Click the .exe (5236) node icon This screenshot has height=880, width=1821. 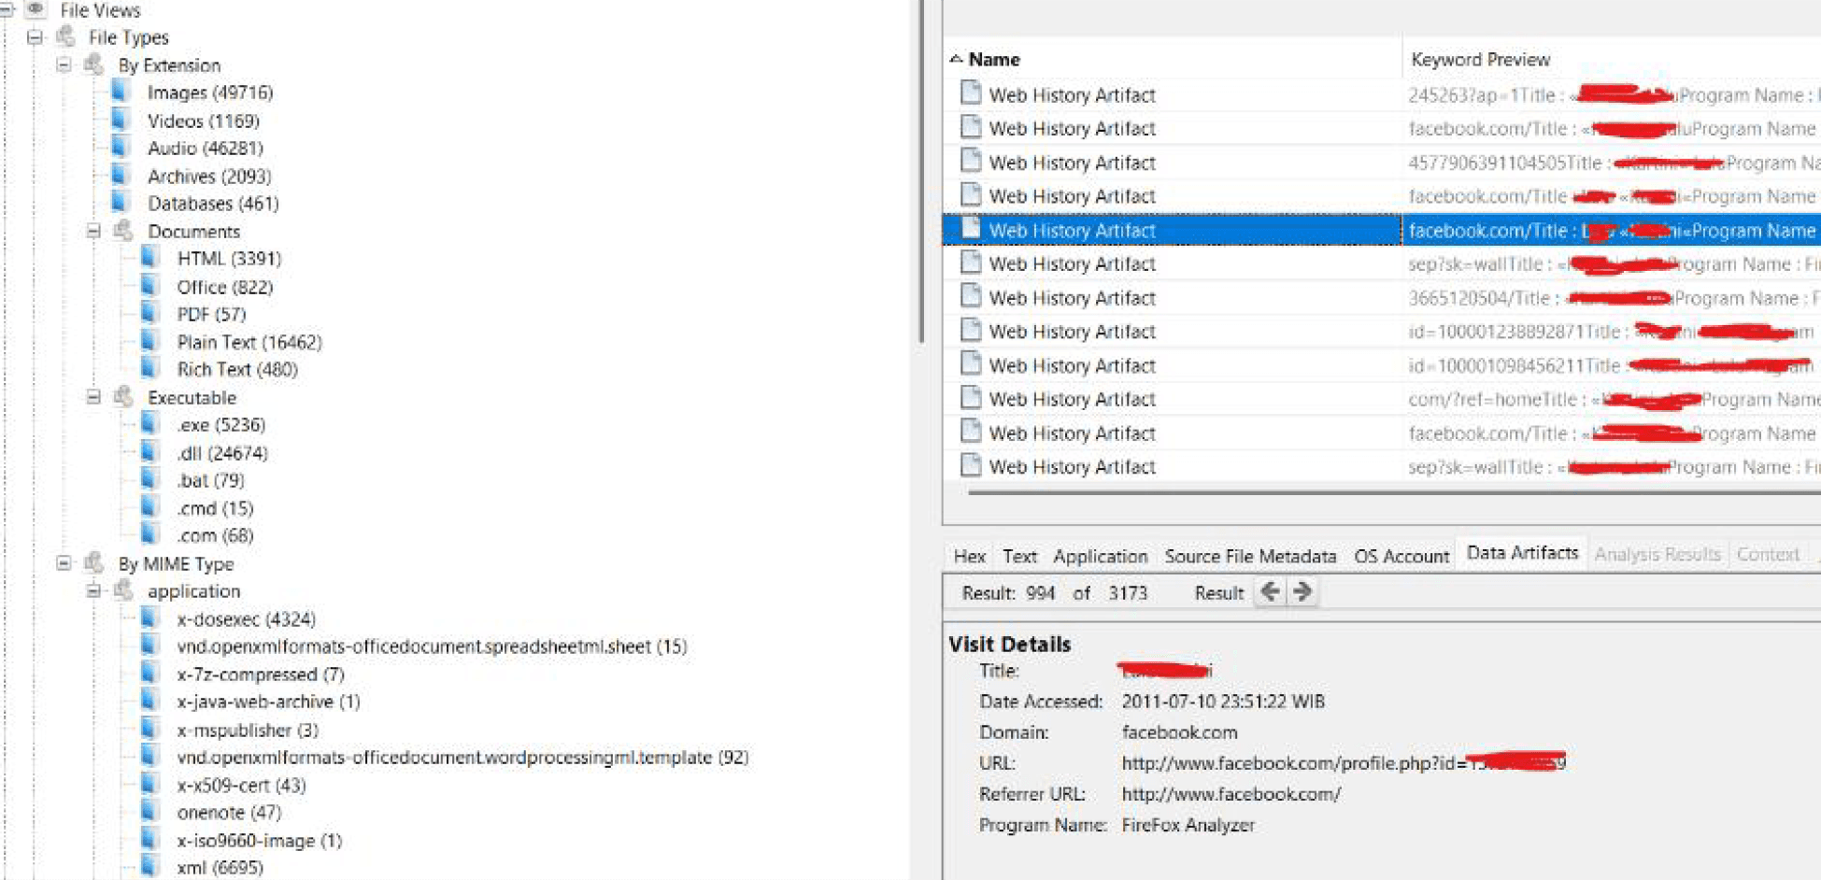point(149,424)
